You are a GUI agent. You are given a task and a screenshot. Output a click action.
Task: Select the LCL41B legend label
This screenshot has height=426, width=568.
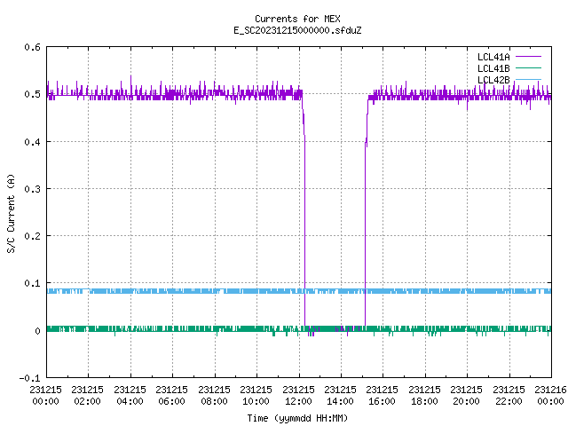(493, 68)
